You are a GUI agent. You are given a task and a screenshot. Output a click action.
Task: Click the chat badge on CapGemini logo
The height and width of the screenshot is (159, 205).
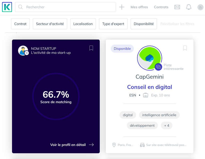point(158,67)
